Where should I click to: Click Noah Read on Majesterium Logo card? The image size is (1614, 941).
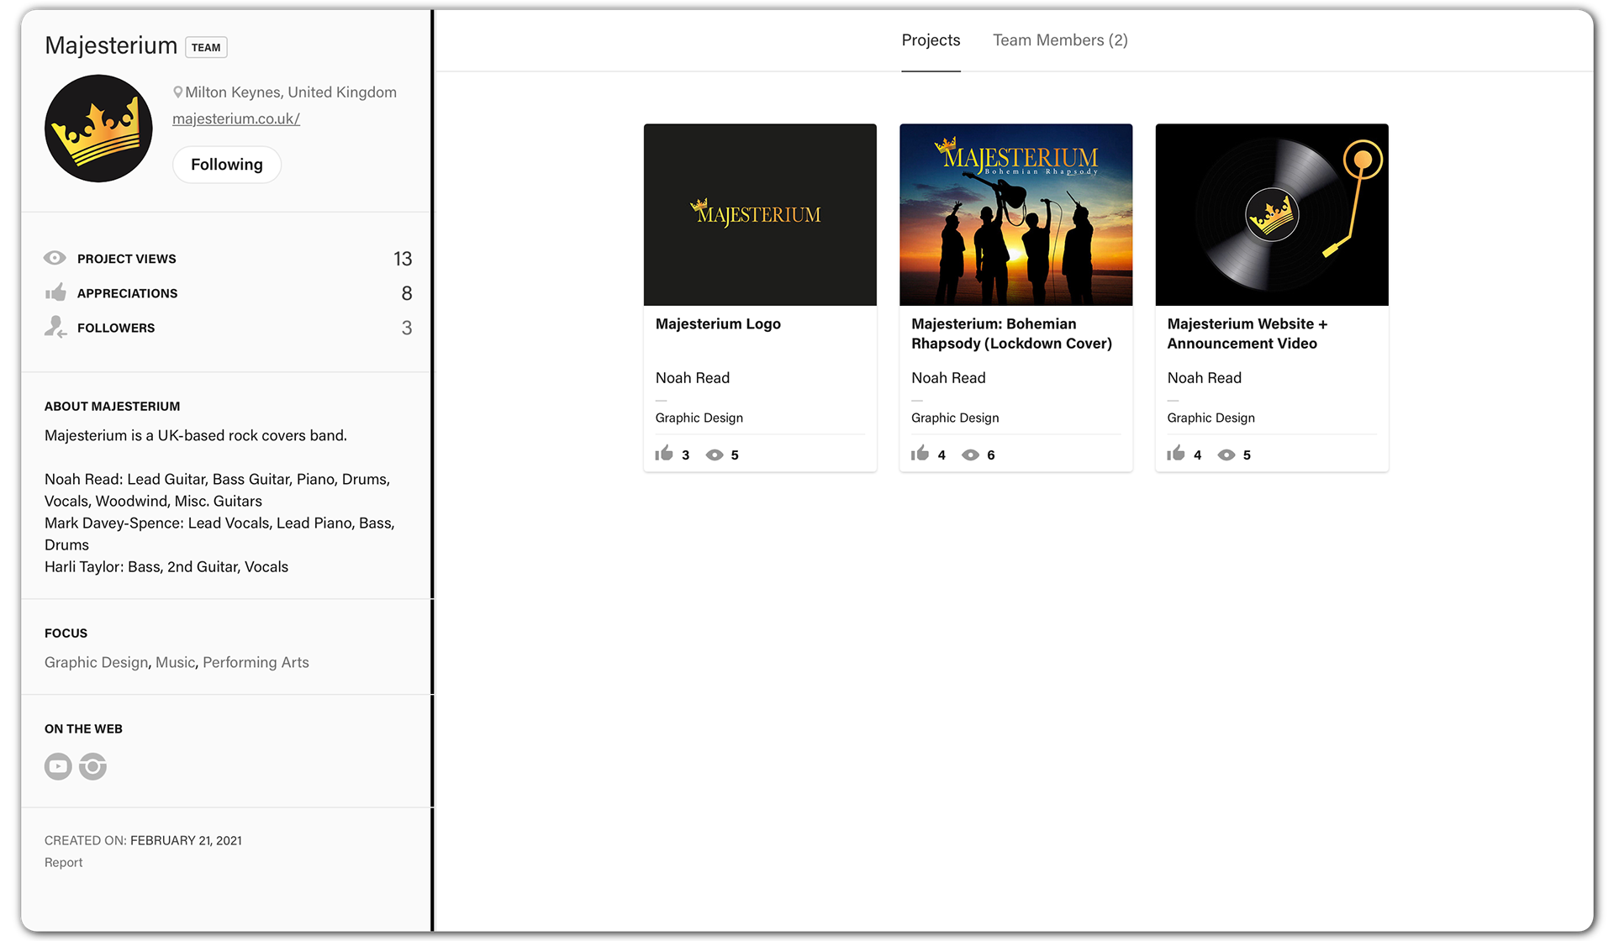tap(692, 378)
